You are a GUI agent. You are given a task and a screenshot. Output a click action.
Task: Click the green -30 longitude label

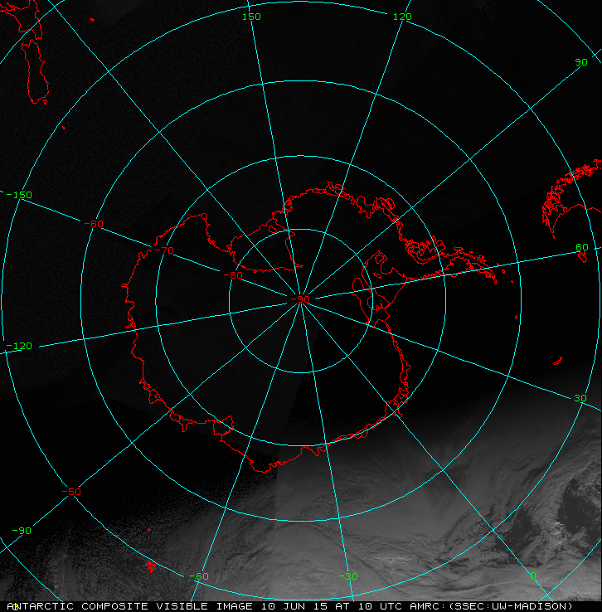348,576
